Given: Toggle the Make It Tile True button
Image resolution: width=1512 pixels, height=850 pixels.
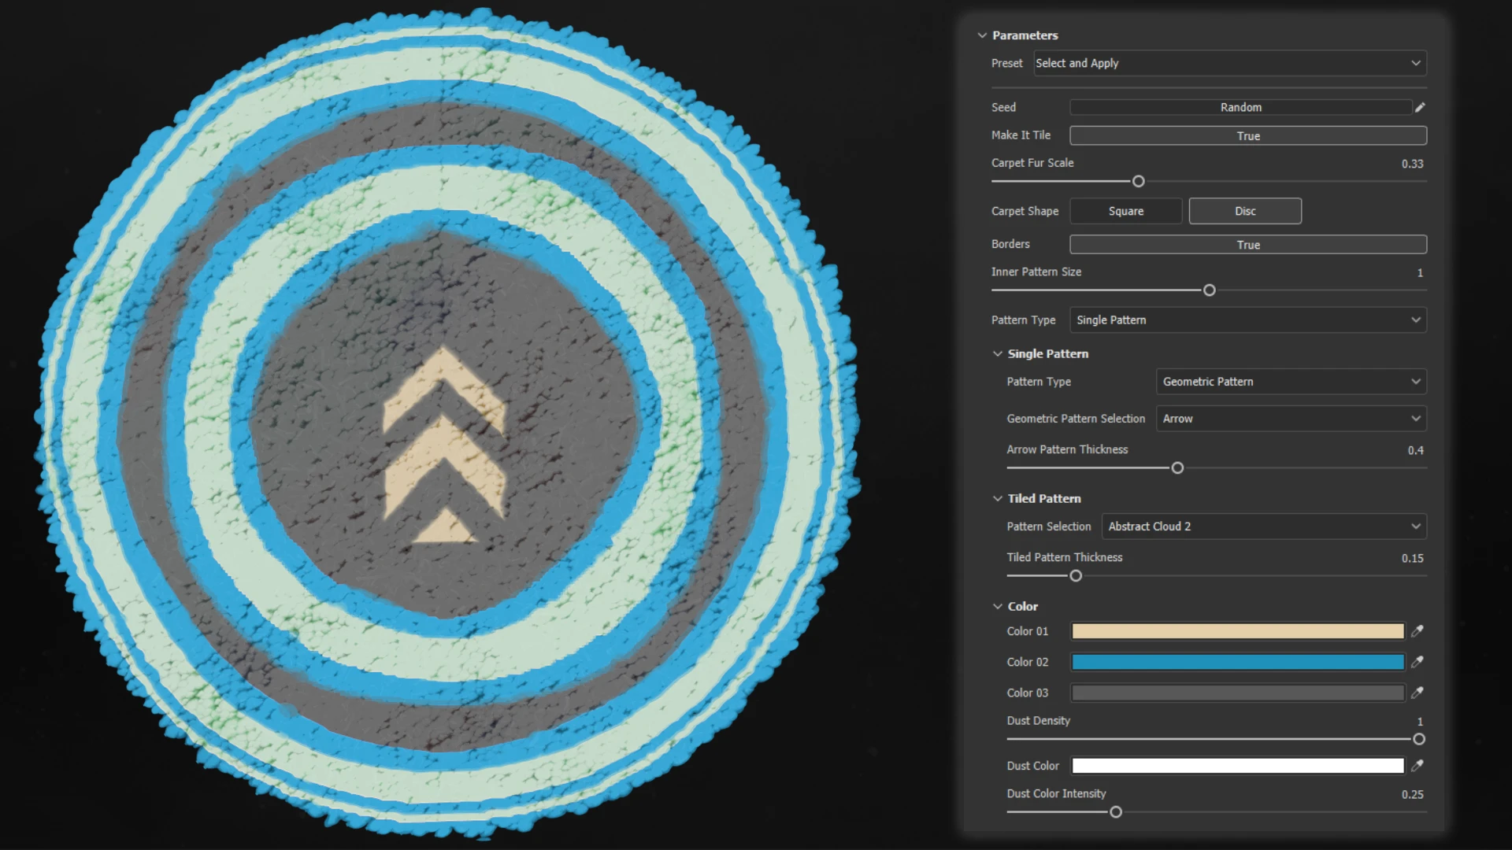Looking at the screenshot, I should tap(1248, 135).
